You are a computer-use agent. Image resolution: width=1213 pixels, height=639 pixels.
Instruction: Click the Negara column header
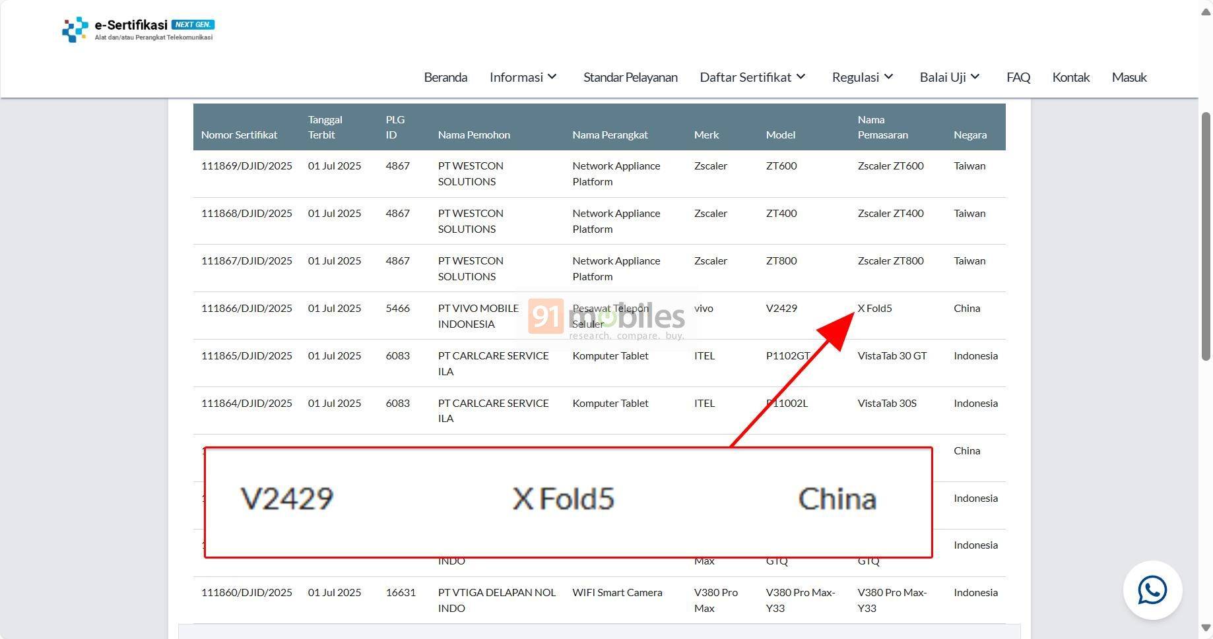click(970, 135)
